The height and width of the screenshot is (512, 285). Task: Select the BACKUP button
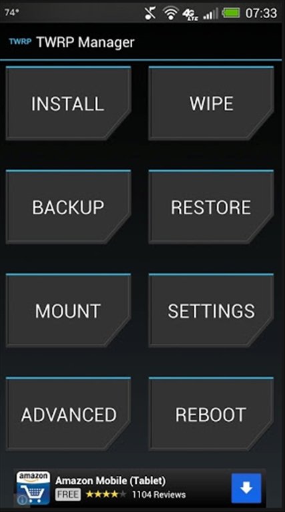coord(68,207)
